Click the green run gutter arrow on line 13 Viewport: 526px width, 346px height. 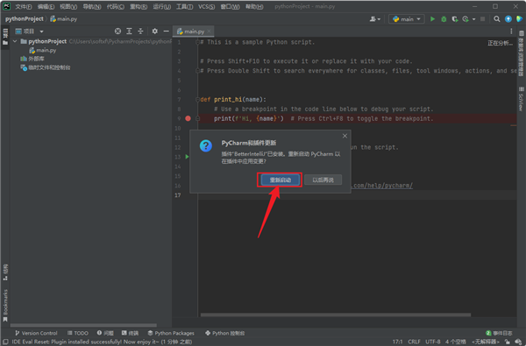(188, 157)
